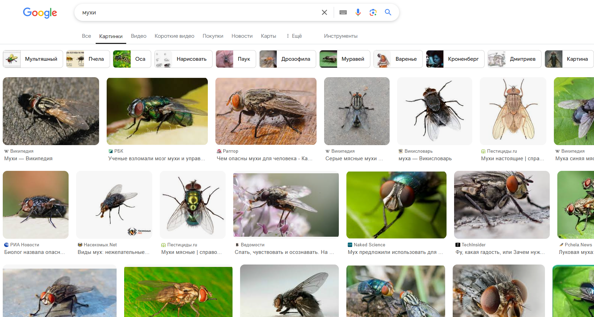Click the Насекомых.Net source favicon
Screen dimensions: 594x317
(80, 245)
